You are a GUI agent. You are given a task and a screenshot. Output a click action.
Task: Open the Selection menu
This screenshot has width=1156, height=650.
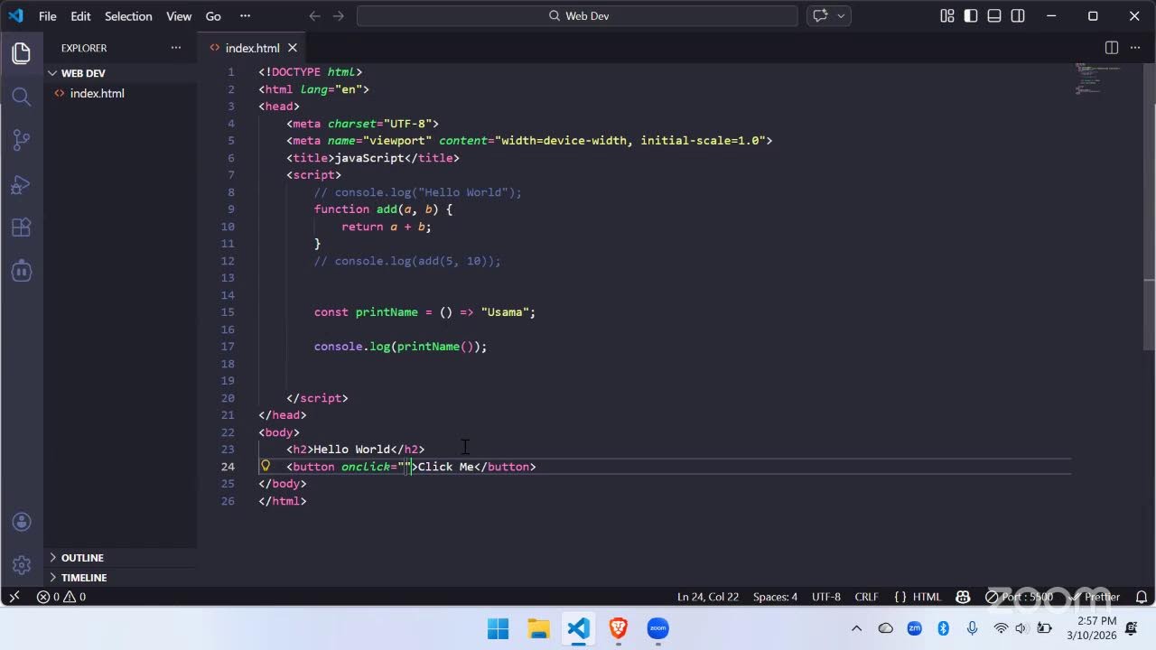coord(128,16)
